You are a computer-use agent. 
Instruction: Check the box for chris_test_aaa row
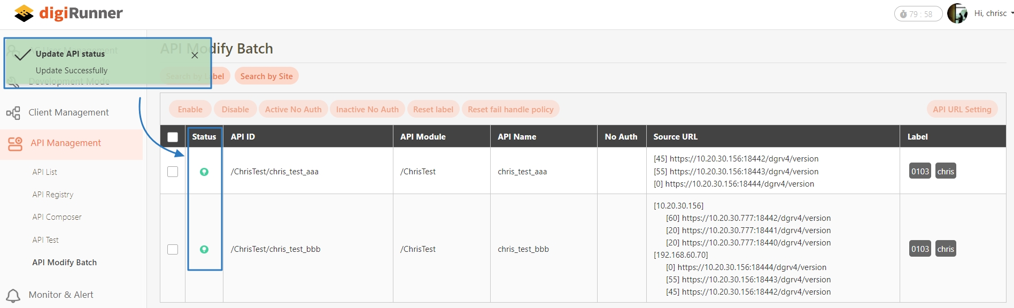pyautogui.click(x=173, y=172)
